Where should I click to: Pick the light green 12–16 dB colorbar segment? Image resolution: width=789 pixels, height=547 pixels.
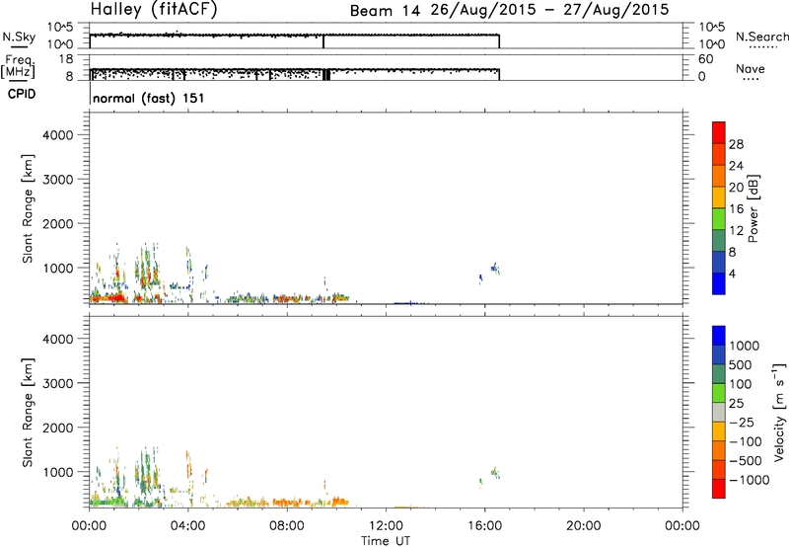click(719, 219)
